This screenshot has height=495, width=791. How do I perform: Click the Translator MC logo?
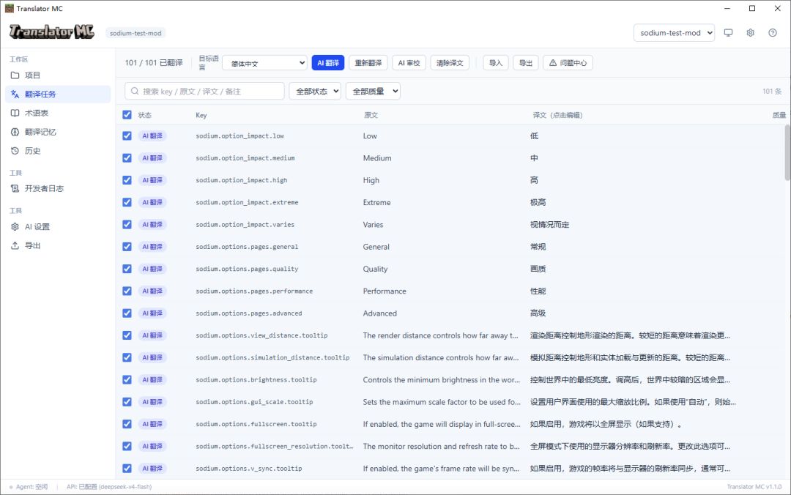[x=51, y=32]
